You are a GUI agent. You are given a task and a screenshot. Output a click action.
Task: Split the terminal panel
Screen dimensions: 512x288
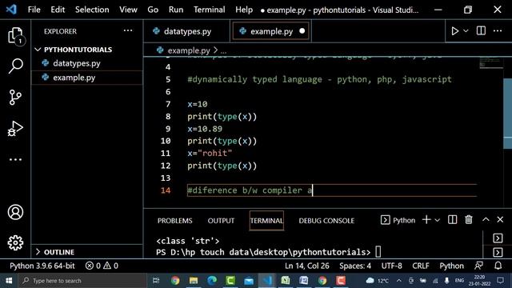[452, 220]
